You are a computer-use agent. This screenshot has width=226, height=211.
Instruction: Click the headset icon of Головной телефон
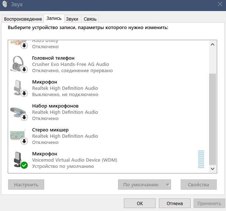[x=19, y=64]
